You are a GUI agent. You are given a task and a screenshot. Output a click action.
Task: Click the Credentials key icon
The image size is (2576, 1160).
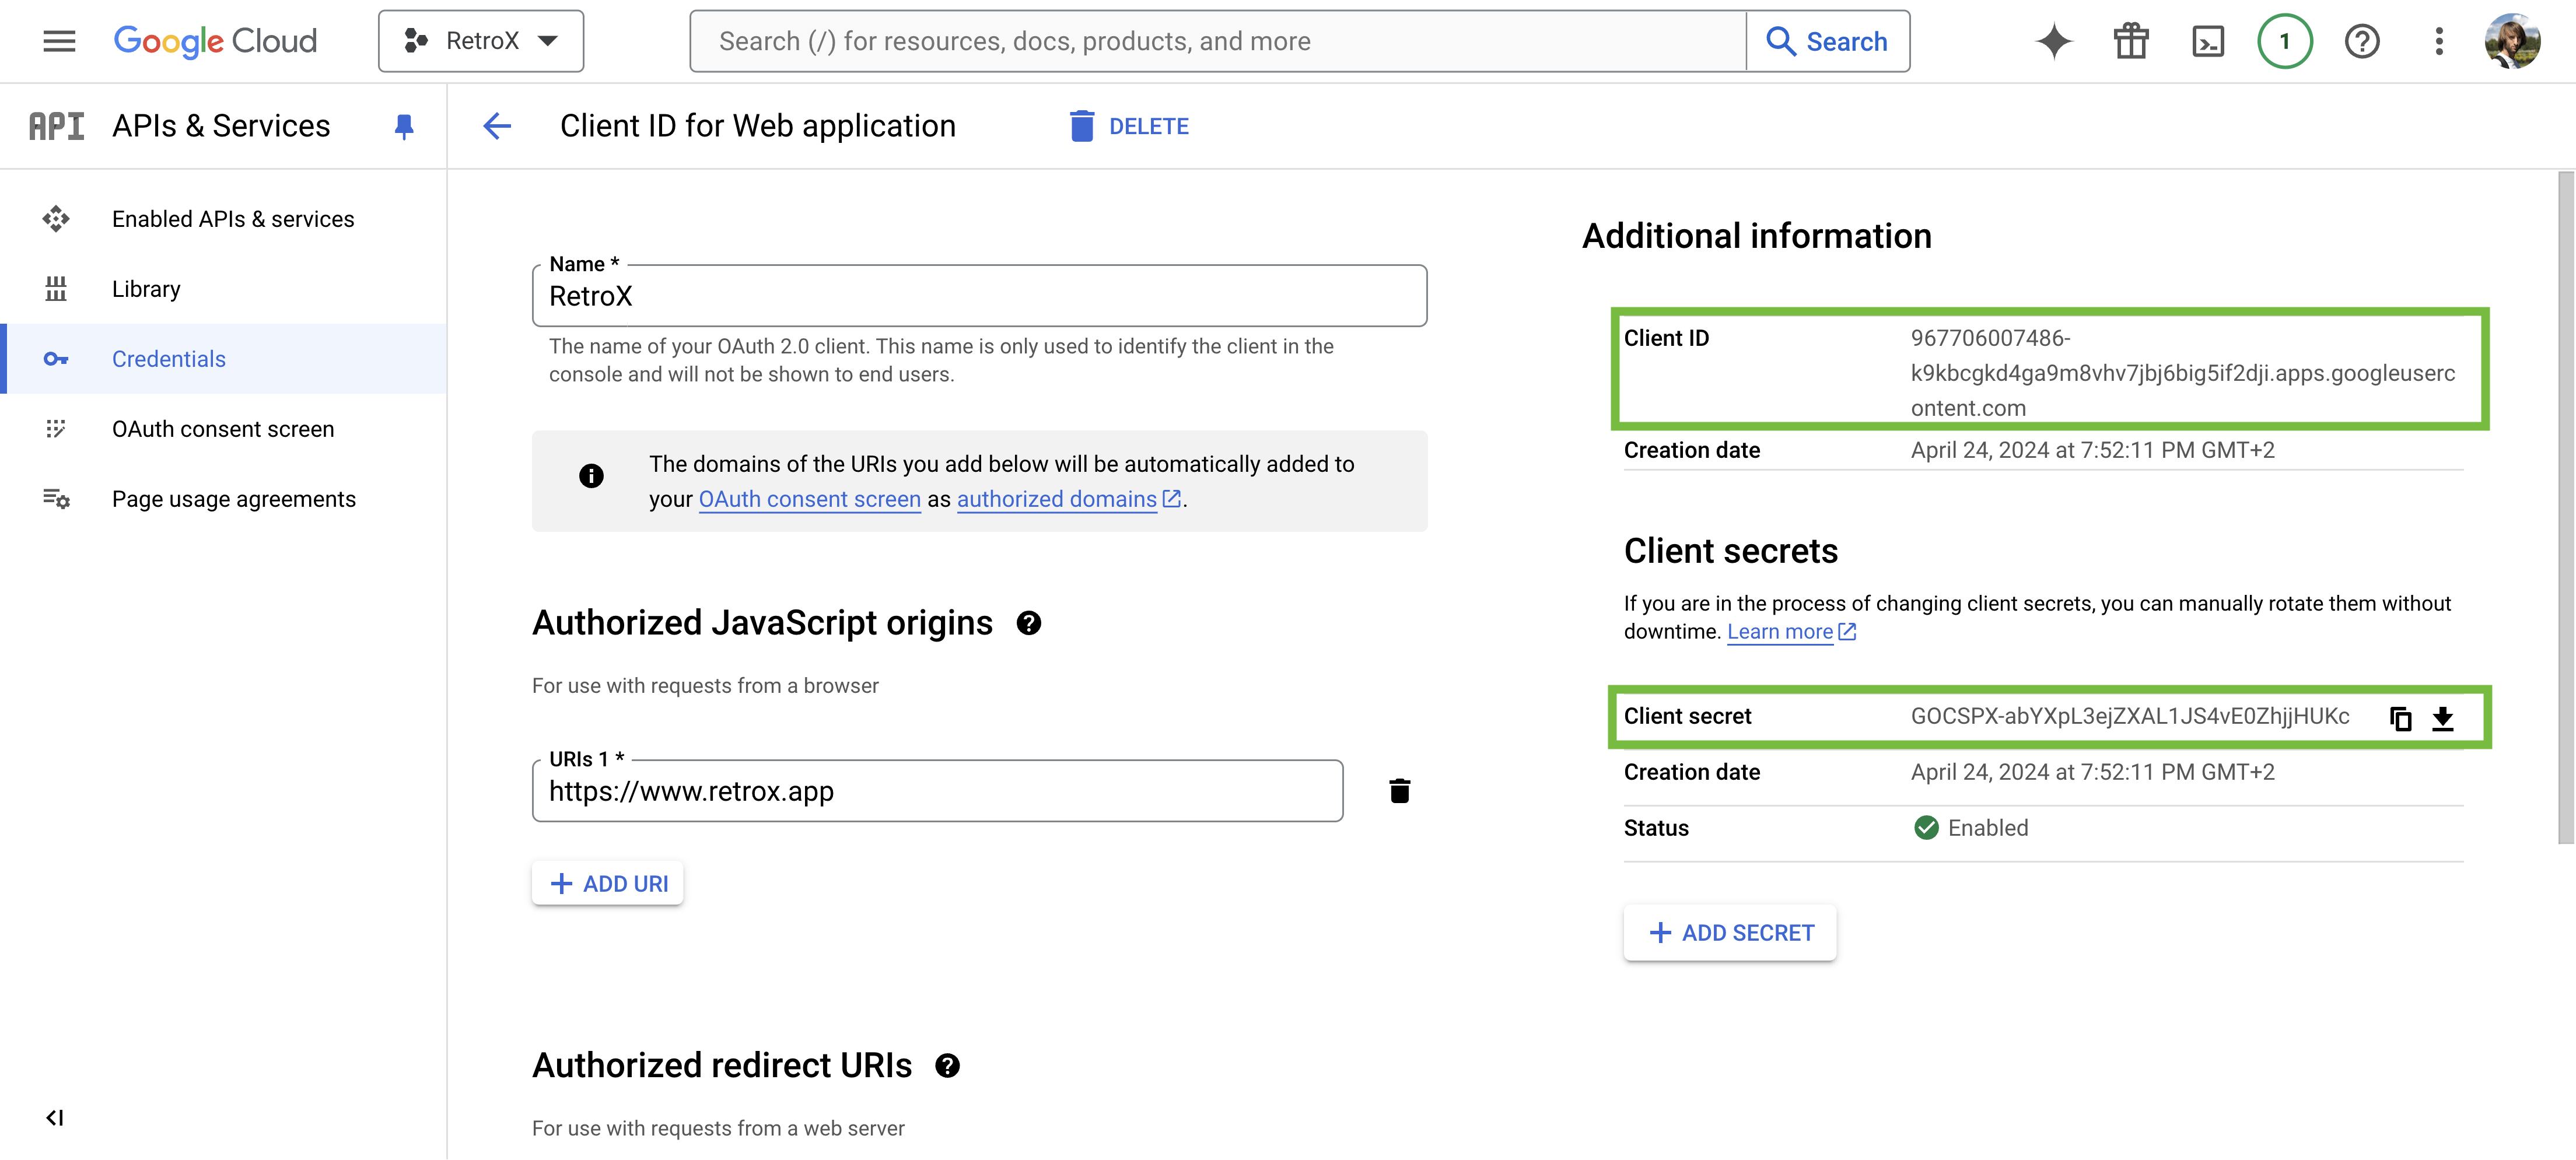pos(56,359)
